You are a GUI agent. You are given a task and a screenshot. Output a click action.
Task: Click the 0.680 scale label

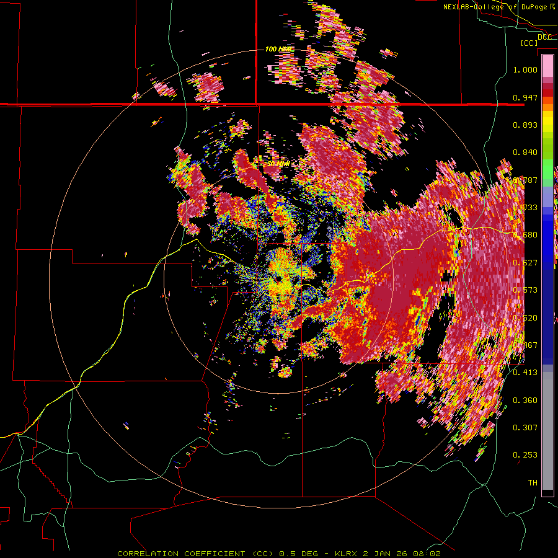(x=525, y=235)
